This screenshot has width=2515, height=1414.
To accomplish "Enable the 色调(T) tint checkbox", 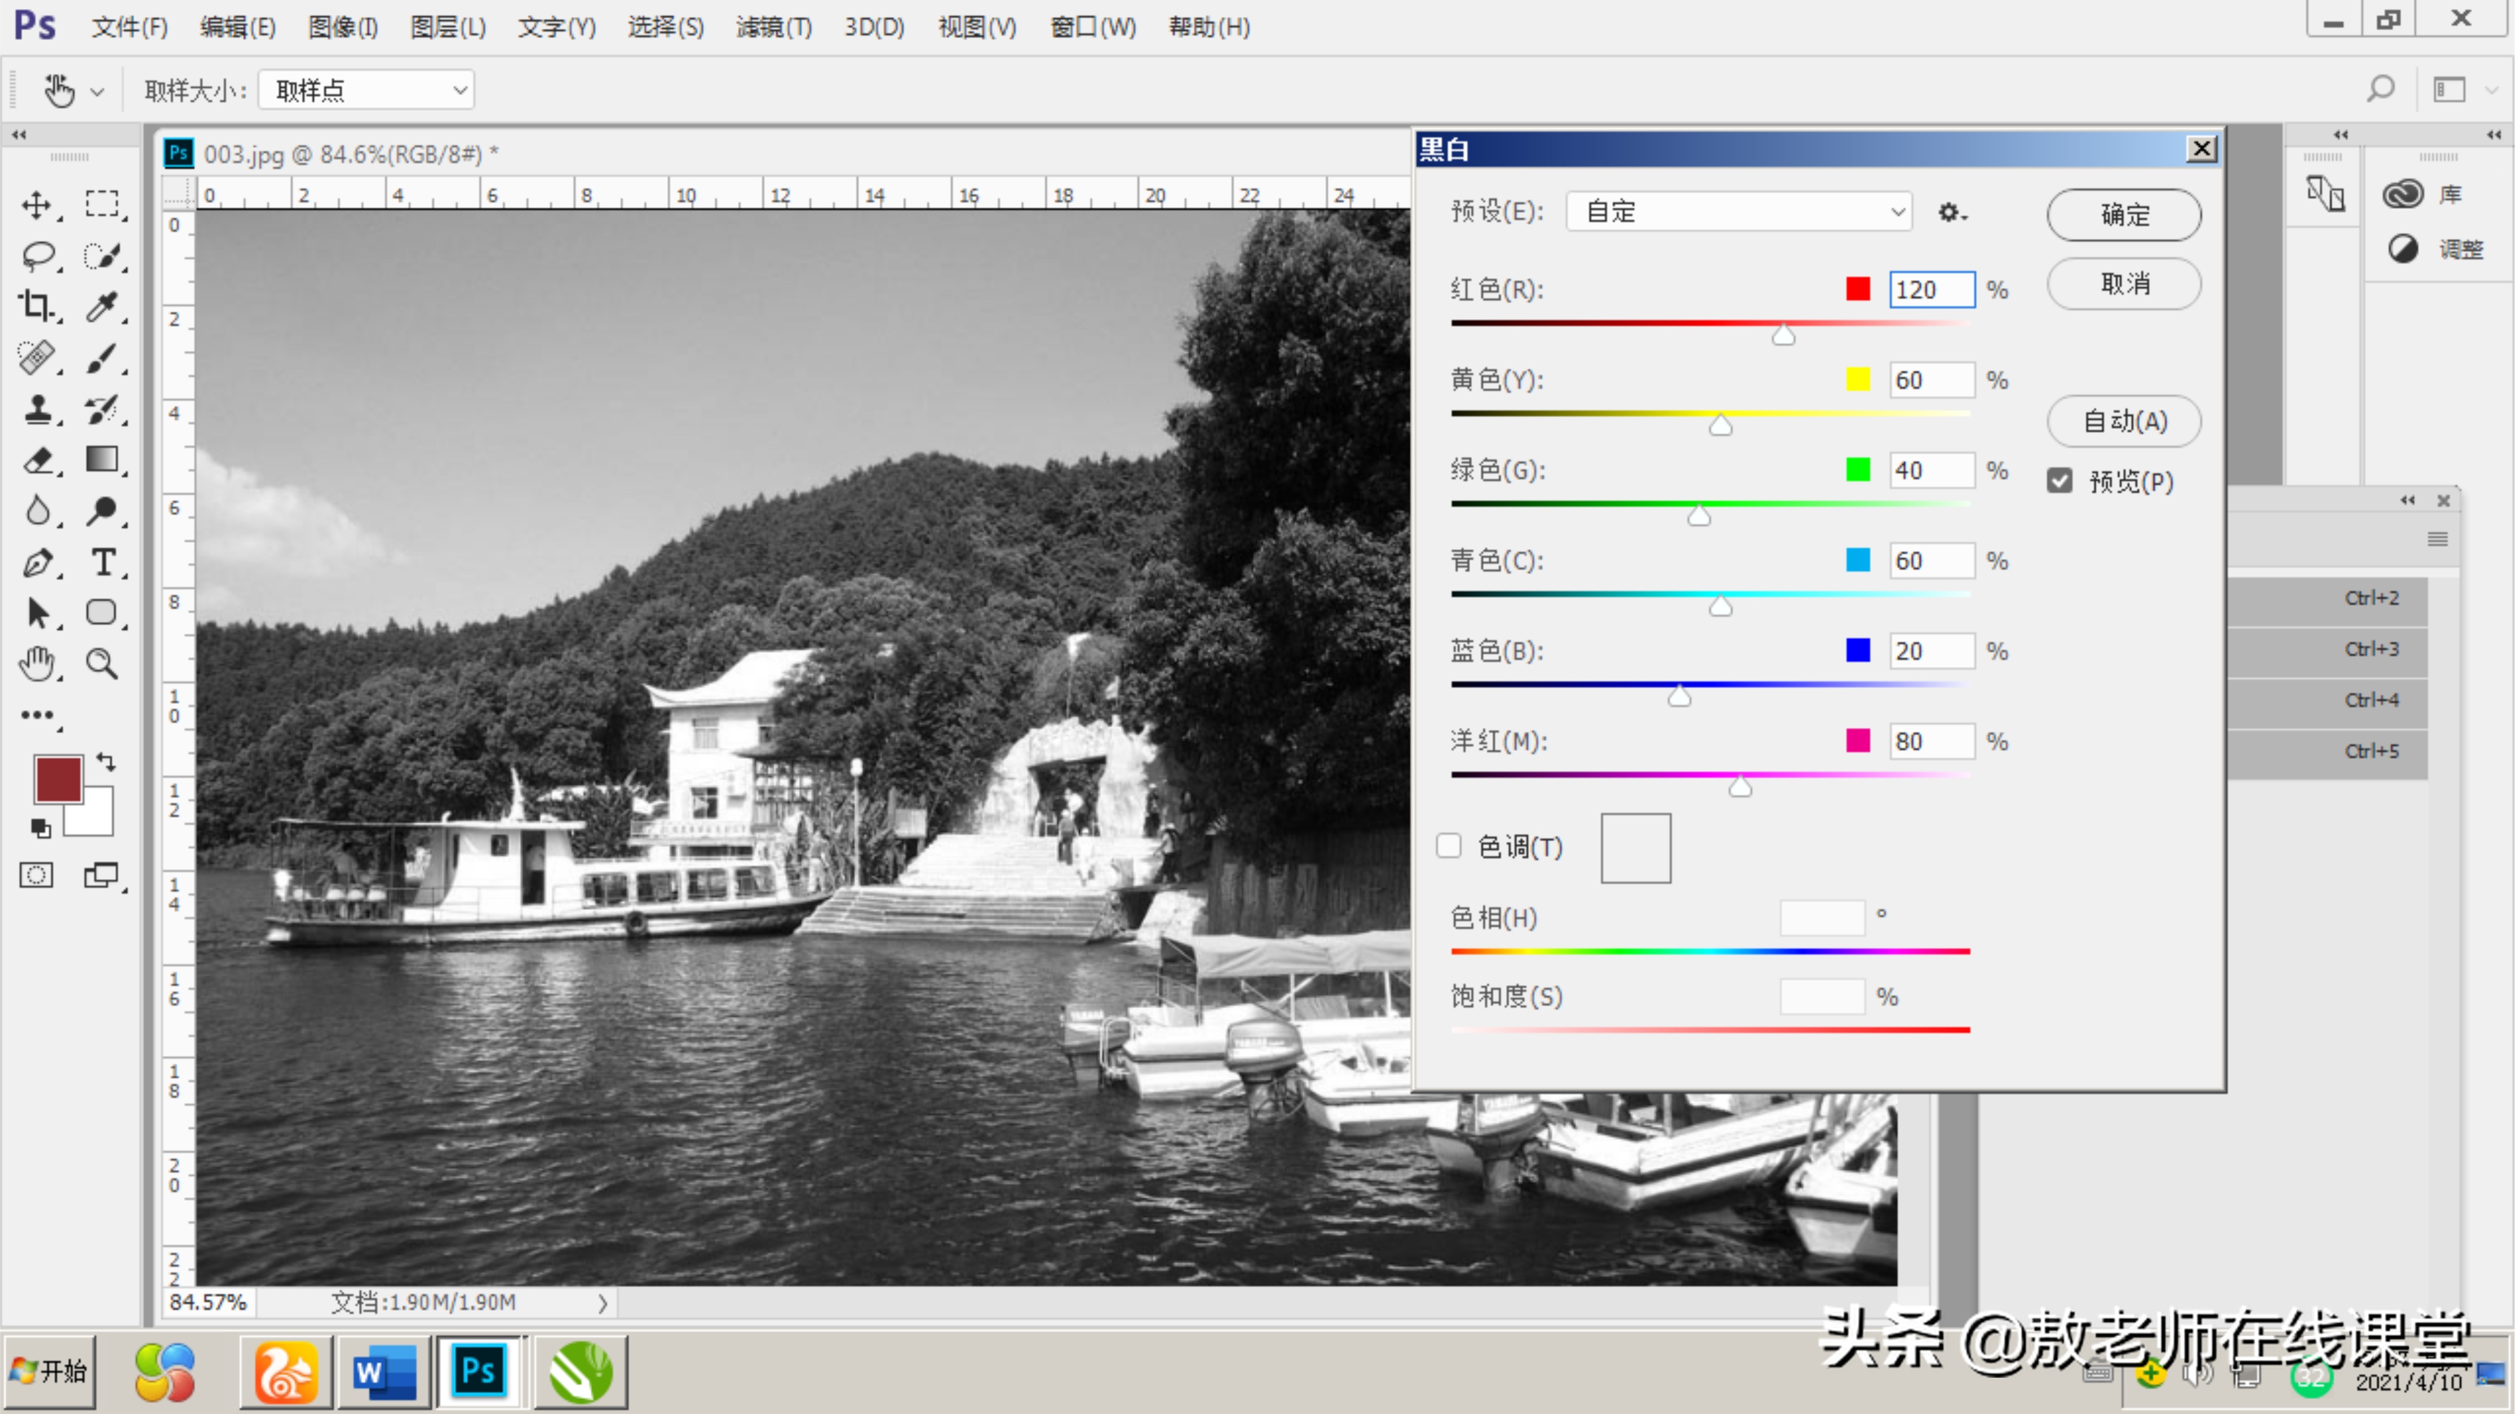I will [1449, 846].
